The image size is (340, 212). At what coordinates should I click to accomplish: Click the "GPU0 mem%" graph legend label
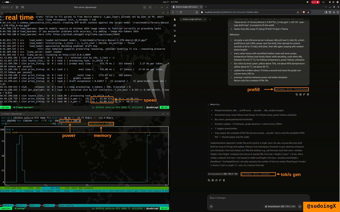[x=11, y=132]
